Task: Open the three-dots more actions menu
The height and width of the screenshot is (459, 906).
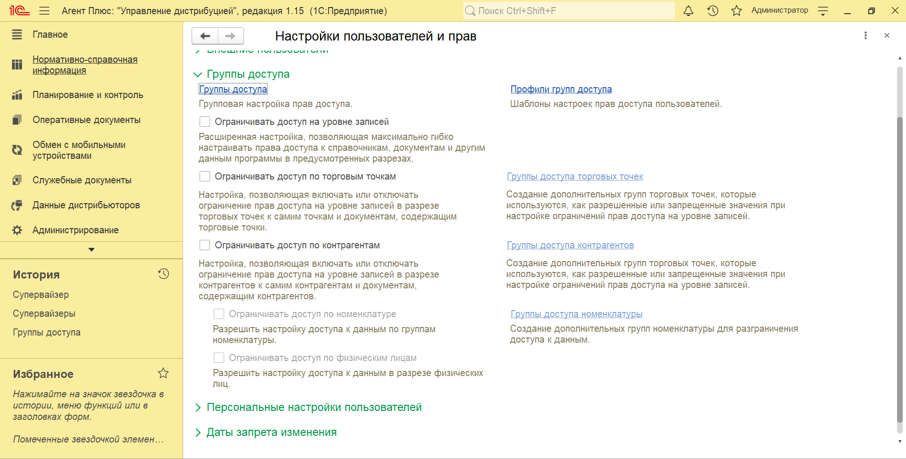Action: [x=865, y=35]
